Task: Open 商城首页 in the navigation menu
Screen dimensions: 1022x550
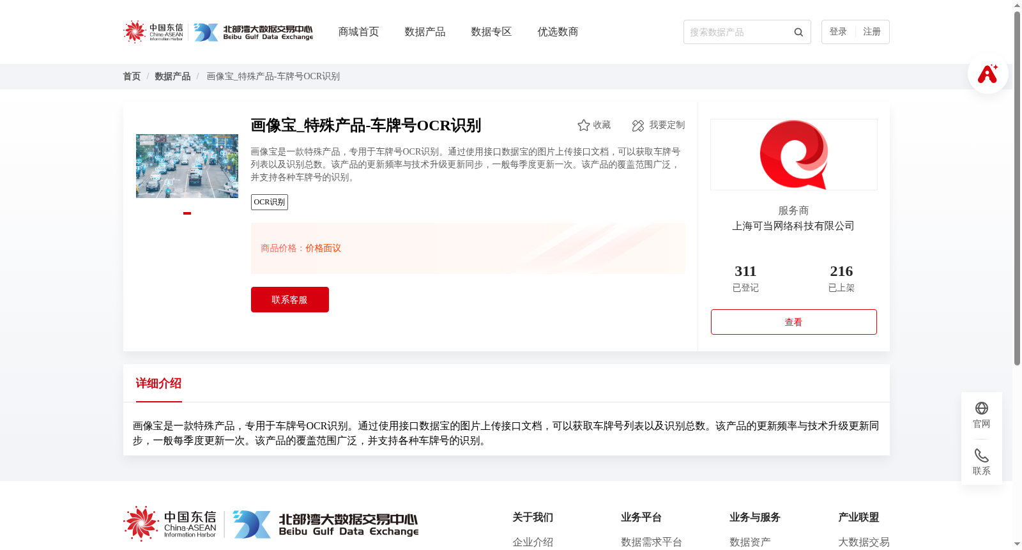Action: 358,32
